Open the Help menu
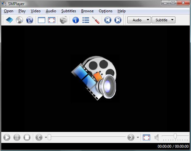Screen dimensions: 191x151 pos(121,11)
